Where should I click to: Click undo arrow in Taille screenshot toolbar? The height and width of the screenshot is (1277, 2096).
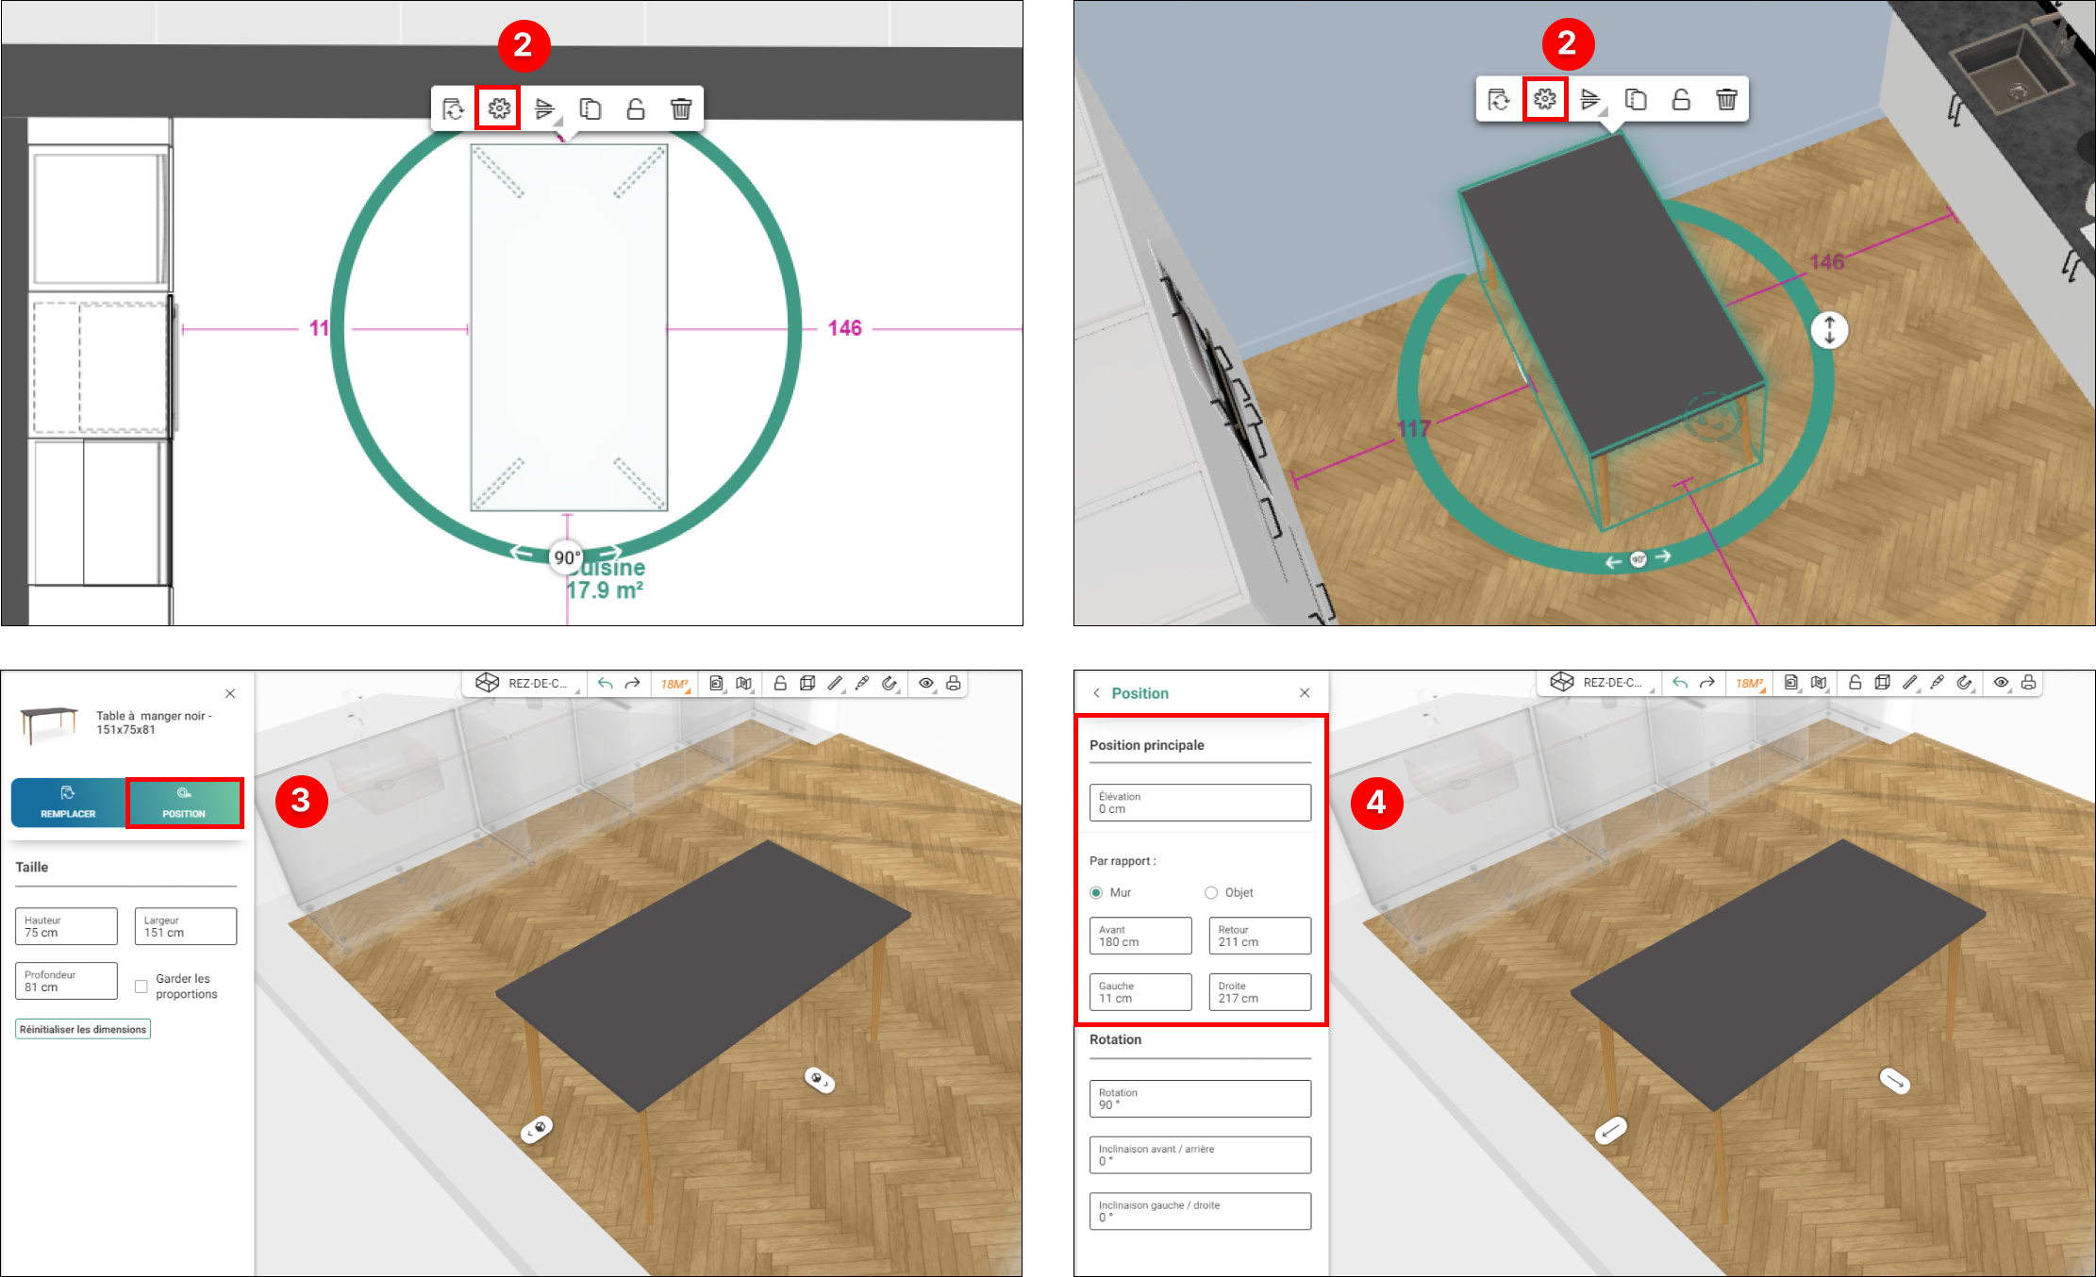coord(606,684)
